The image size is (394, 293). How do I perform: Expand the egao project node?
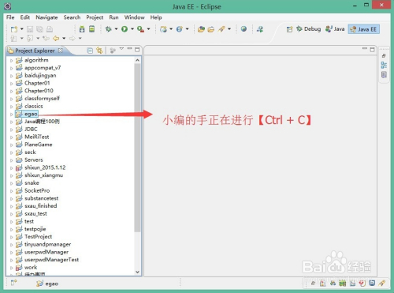point(11,115)
